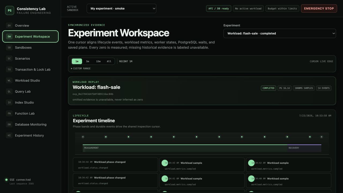Open Experiment History via HI badge
Image resolution: width=343 pixels, height=193 pixels.
pyautogui.click(x=9, y=135)
